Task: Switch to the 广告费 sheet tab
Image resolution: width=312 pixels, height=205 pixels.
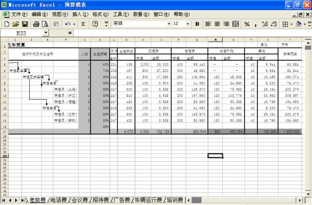Action: pyautogui.click(x=122, y=200)
